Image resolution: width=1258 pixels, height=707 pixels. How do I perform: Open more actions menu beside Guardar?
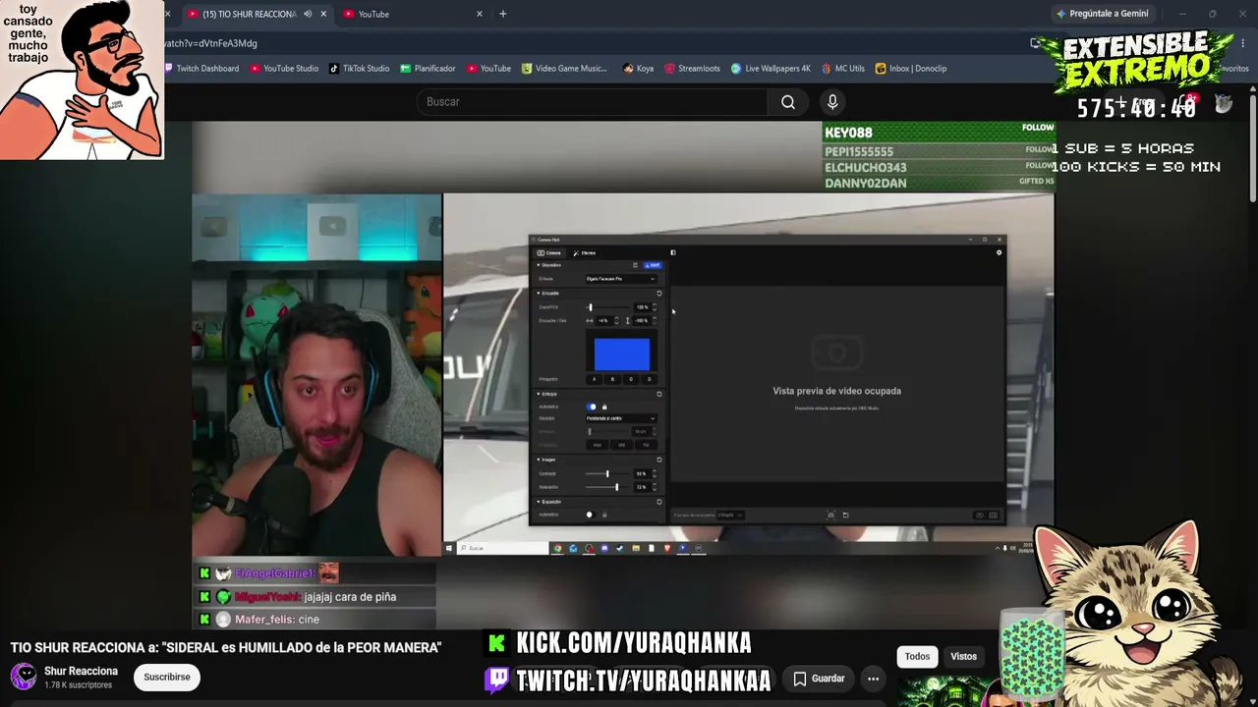[873, 679]
